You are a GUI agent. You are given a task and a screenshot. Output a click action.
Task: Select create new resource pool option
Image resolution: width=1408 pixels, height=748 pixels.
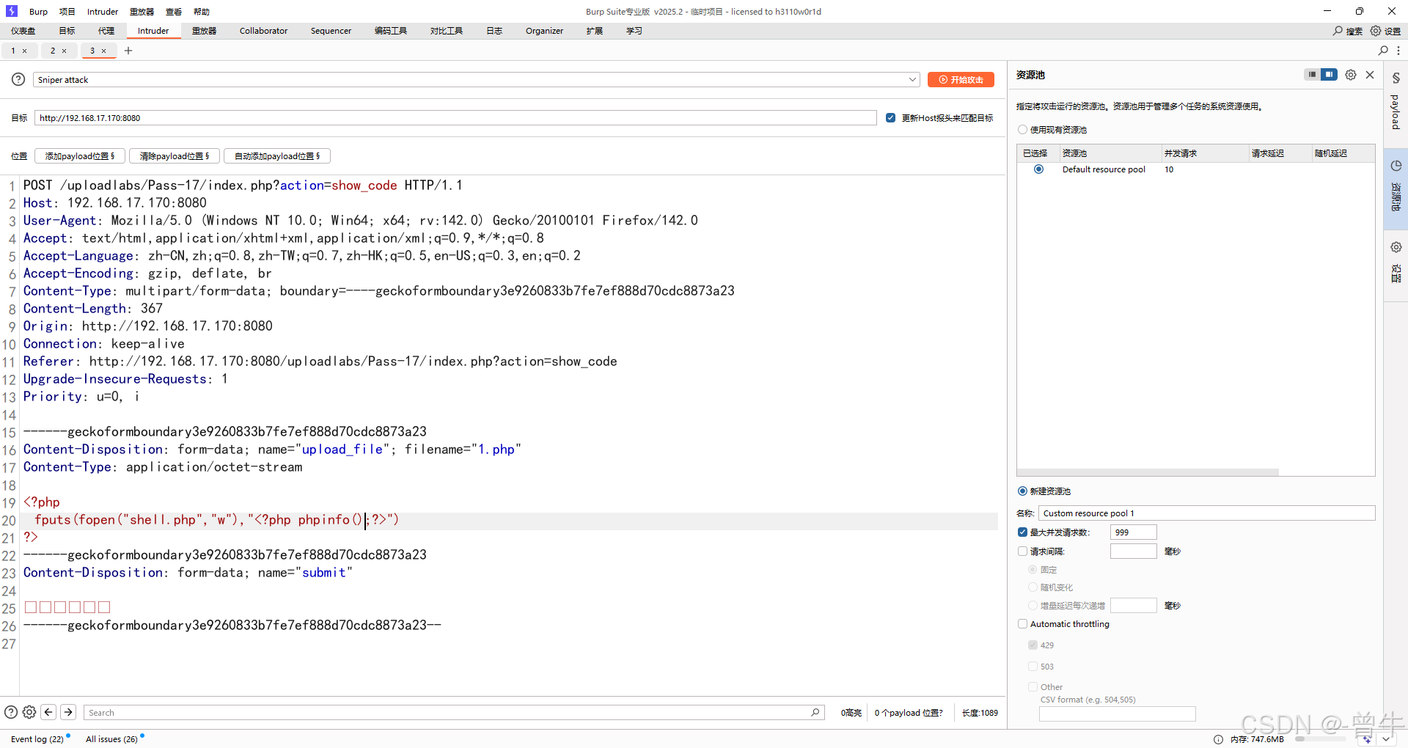pyautogui.click(x=1022, y=491)
